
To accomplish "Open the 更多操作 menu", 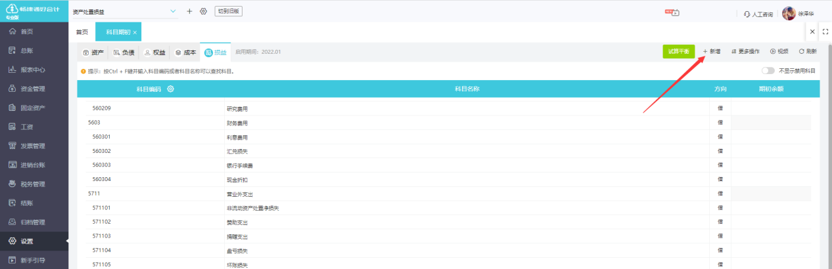I will click(745, 51).
